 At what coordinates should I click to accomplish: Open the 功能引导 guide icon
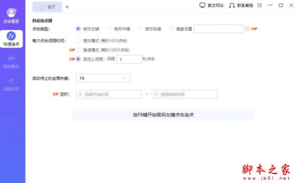coord(11,81)
